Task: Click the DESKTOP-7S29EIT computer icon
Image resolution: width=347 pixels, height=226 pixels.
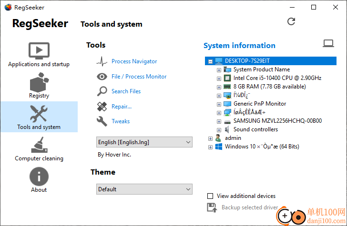Action: pyautogui.click(x=219, y=61)
